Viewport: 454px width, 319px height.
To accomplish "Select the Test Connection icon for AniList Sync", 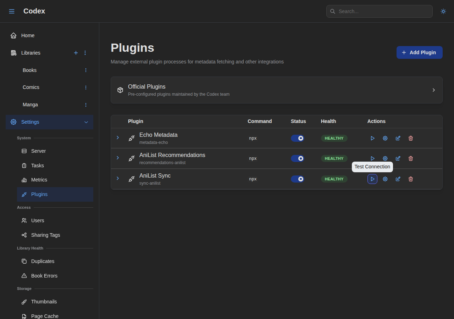I will (x=372, y=179).
